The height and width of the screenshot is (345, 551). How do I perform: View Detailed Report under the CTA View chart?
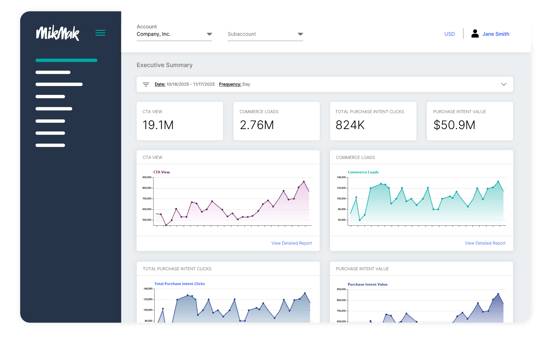pos(291,243)
